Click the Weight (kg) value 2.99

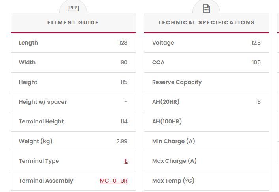[122, 141]
